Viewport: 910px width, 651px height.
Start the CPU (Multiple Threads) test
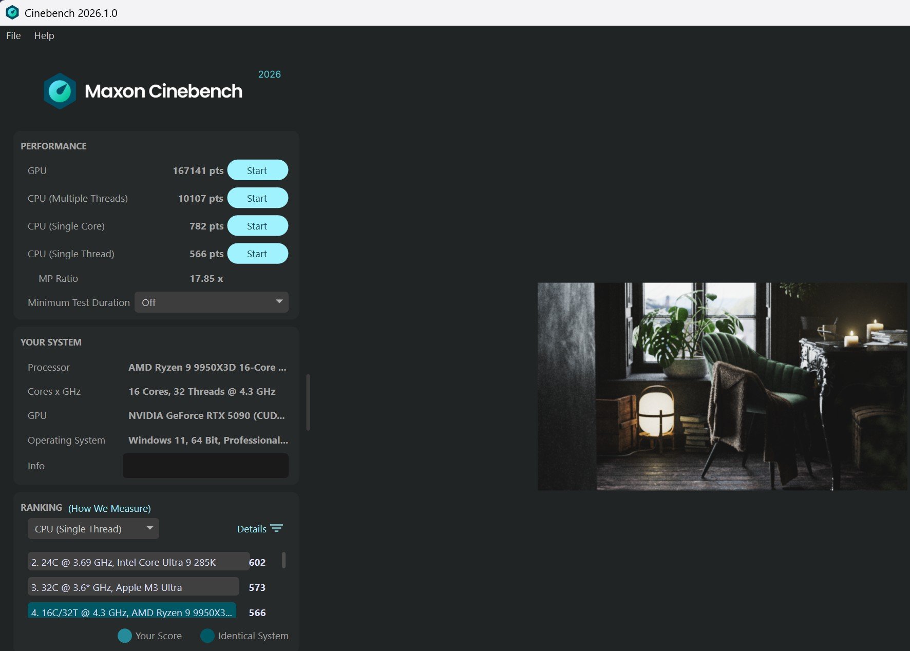click(x=258, y=198)
